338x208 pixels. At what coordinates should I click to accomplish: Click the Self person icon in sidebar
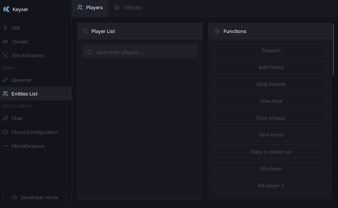(x=5, y=28)
